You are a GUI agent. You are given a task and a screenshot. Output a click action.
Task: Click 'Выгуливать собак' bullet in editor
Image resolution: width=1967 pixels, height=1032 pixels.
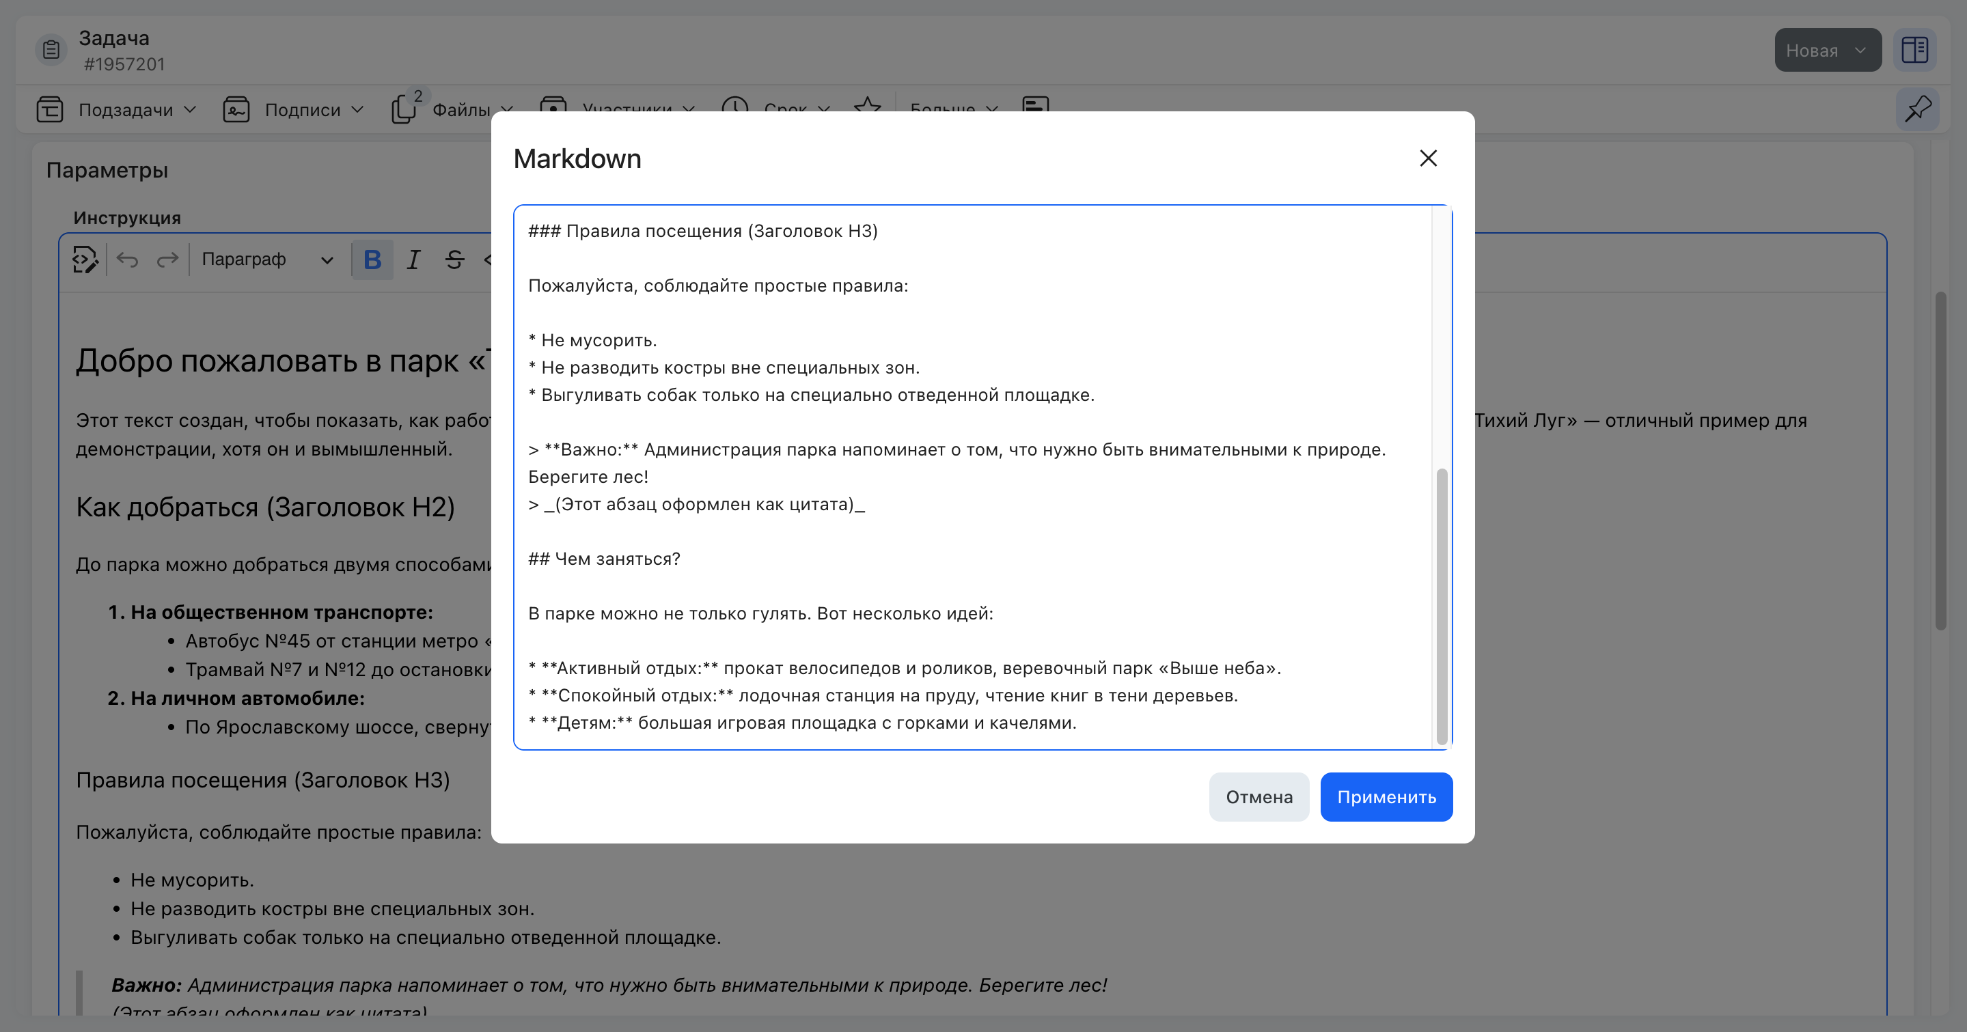coord(426,936)
